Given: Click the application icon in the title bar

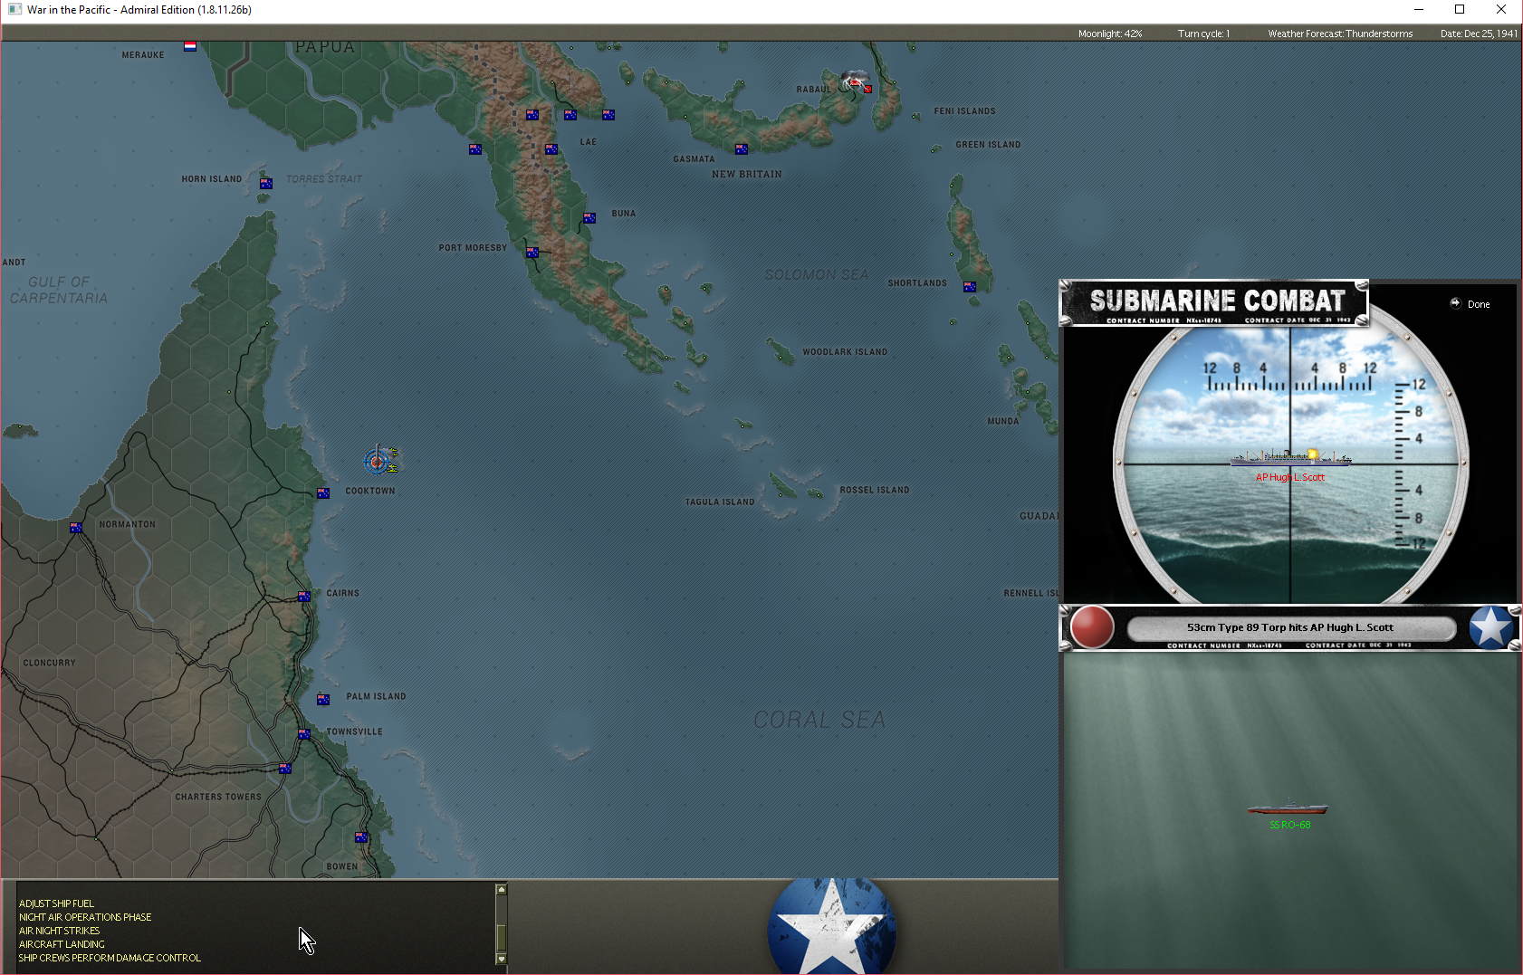Looking at the screenshot, I should 14,10.
